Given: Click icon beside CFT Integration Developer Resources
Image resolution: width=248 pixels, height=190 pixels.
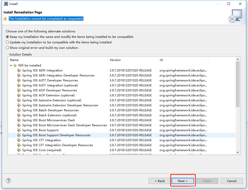Looking at the screenshot, I should 19,145.
